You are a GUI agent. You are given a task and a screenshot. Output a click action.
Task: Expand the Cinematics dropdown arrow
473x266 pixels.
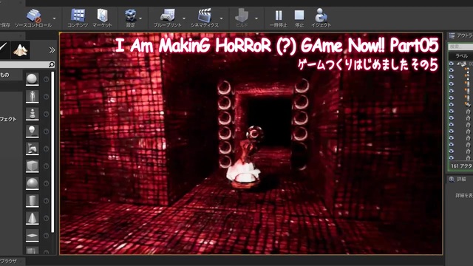[x=222, y=18]
